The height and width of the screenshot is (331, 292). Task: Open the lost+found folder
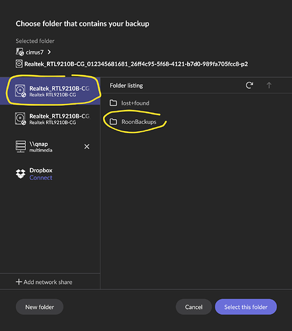135,103
